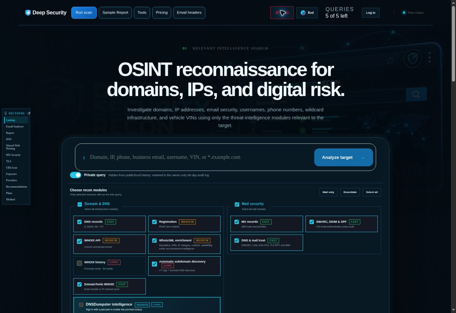456x313 pixels.
Task: Go to the Pricing nav item
Action: coord(162,13)
